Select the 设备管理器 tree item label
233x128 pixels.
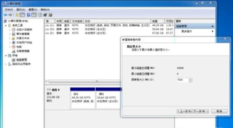[23, 51]
